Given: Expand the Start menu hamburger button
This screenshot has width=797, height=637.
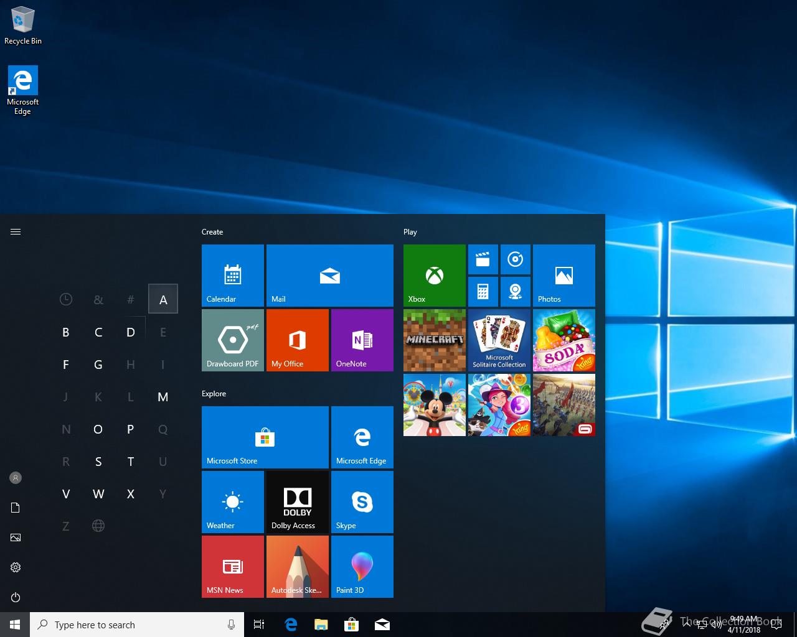Looking at the screenshot, I should coord(16,232).
